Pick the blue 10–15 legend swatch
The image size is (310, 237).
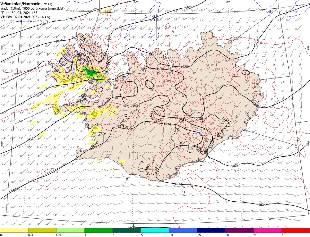tap(183, 230)
